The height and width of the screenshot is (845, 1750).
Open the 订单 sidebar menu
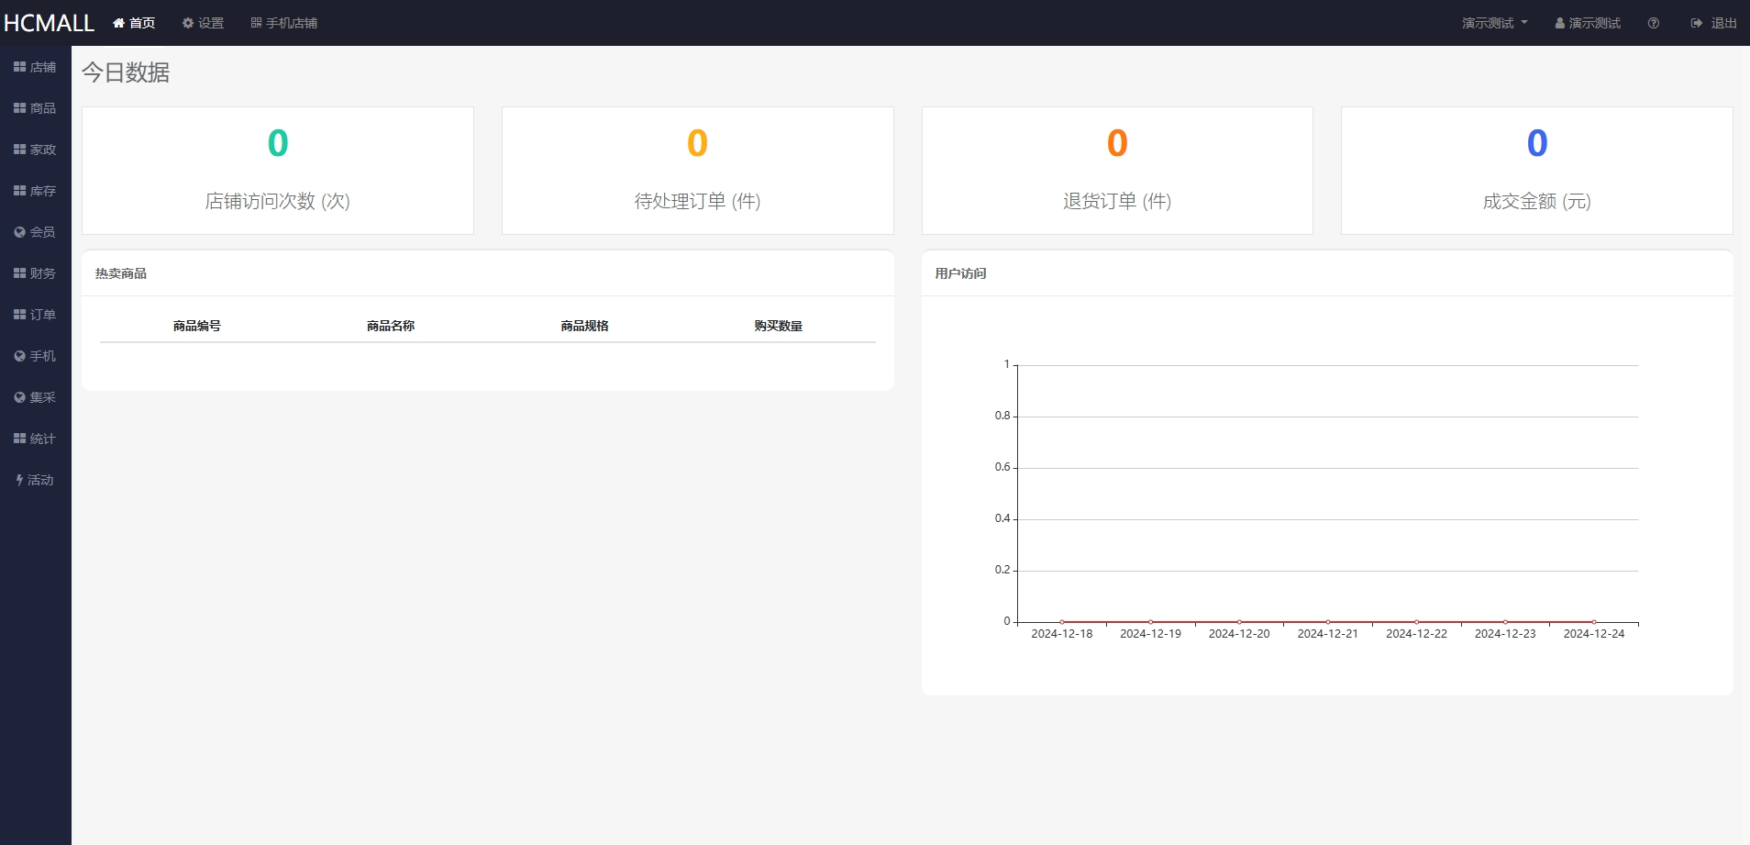(35, 315)
